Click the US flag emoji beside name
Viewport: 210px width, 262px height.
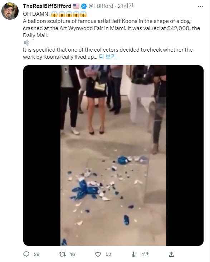pyautogui.click(x=76, y=6)
